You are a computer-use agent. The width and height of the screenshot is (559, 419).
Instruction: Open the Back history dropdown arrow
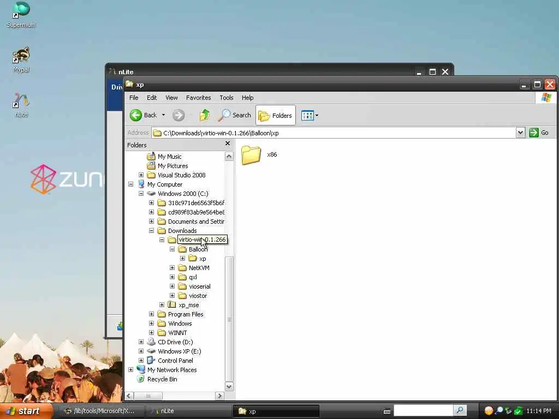pos(163,115)
